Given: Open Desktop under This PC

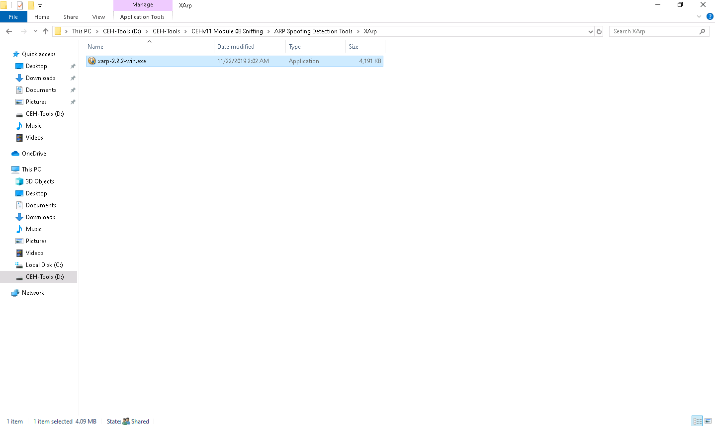Looking at the screenshot, I should 36,193.
